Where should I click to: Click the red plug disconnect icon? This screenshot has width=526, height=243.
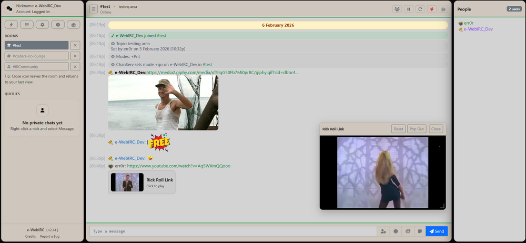(x=432, y=9)
